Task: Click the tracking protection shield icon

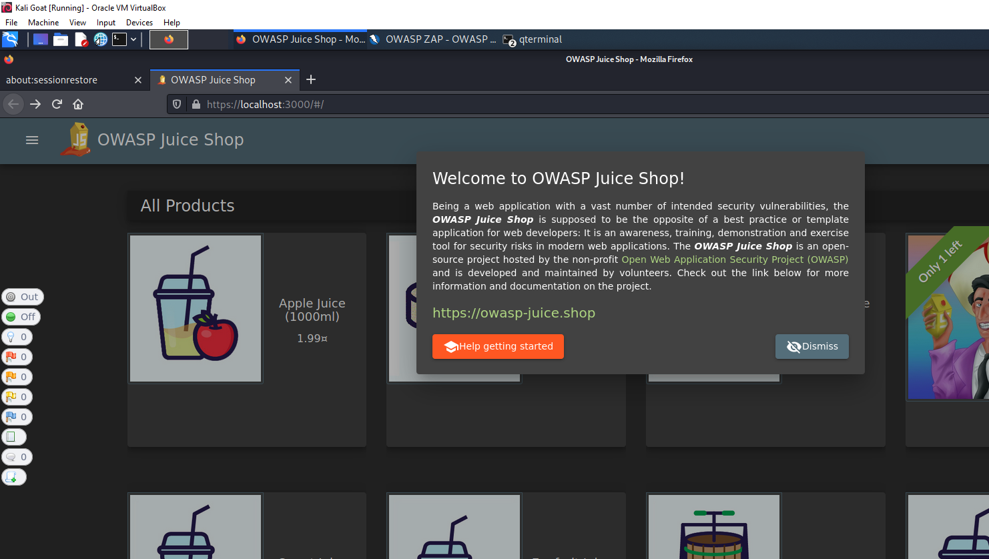Action: tap(177, 104)
